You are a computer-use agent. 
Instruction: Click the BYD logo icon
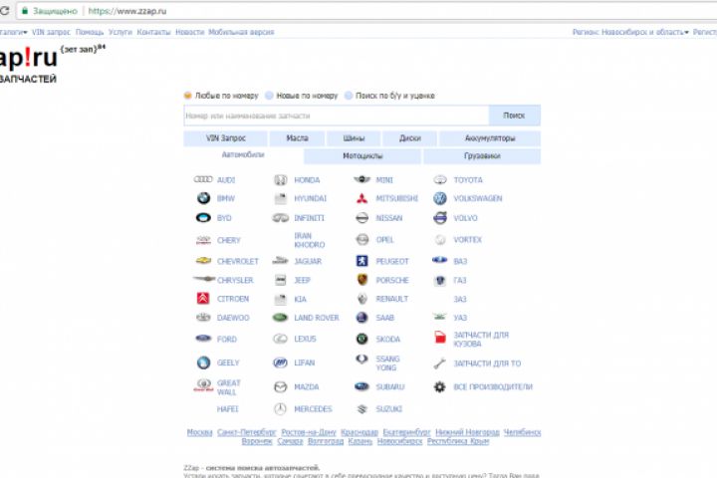203,218
